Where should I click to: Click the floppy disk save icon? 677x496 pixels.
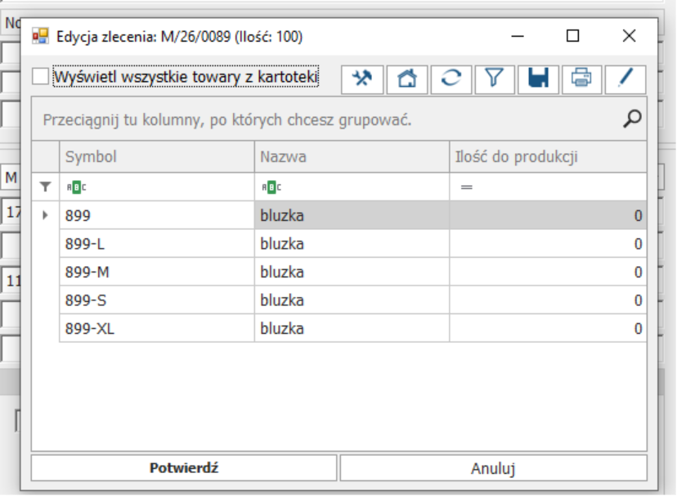[x=538, y=78]
